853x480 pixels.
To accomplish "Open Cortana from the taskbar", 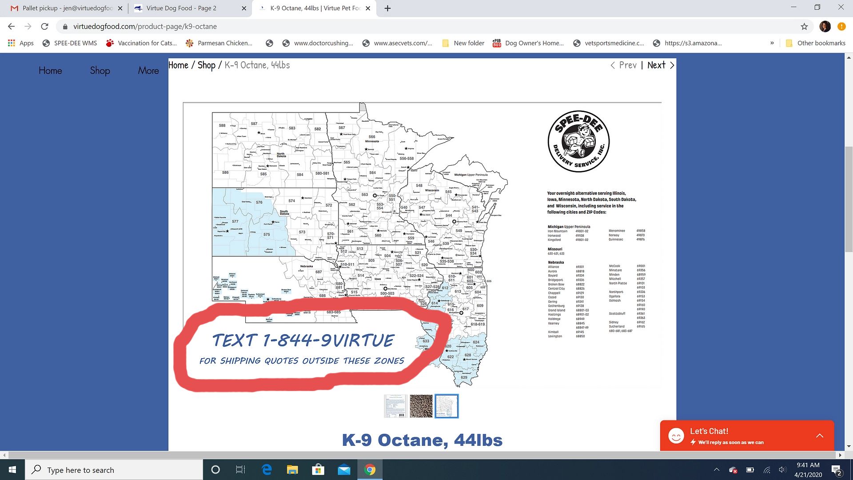I will tap(215, 470).
